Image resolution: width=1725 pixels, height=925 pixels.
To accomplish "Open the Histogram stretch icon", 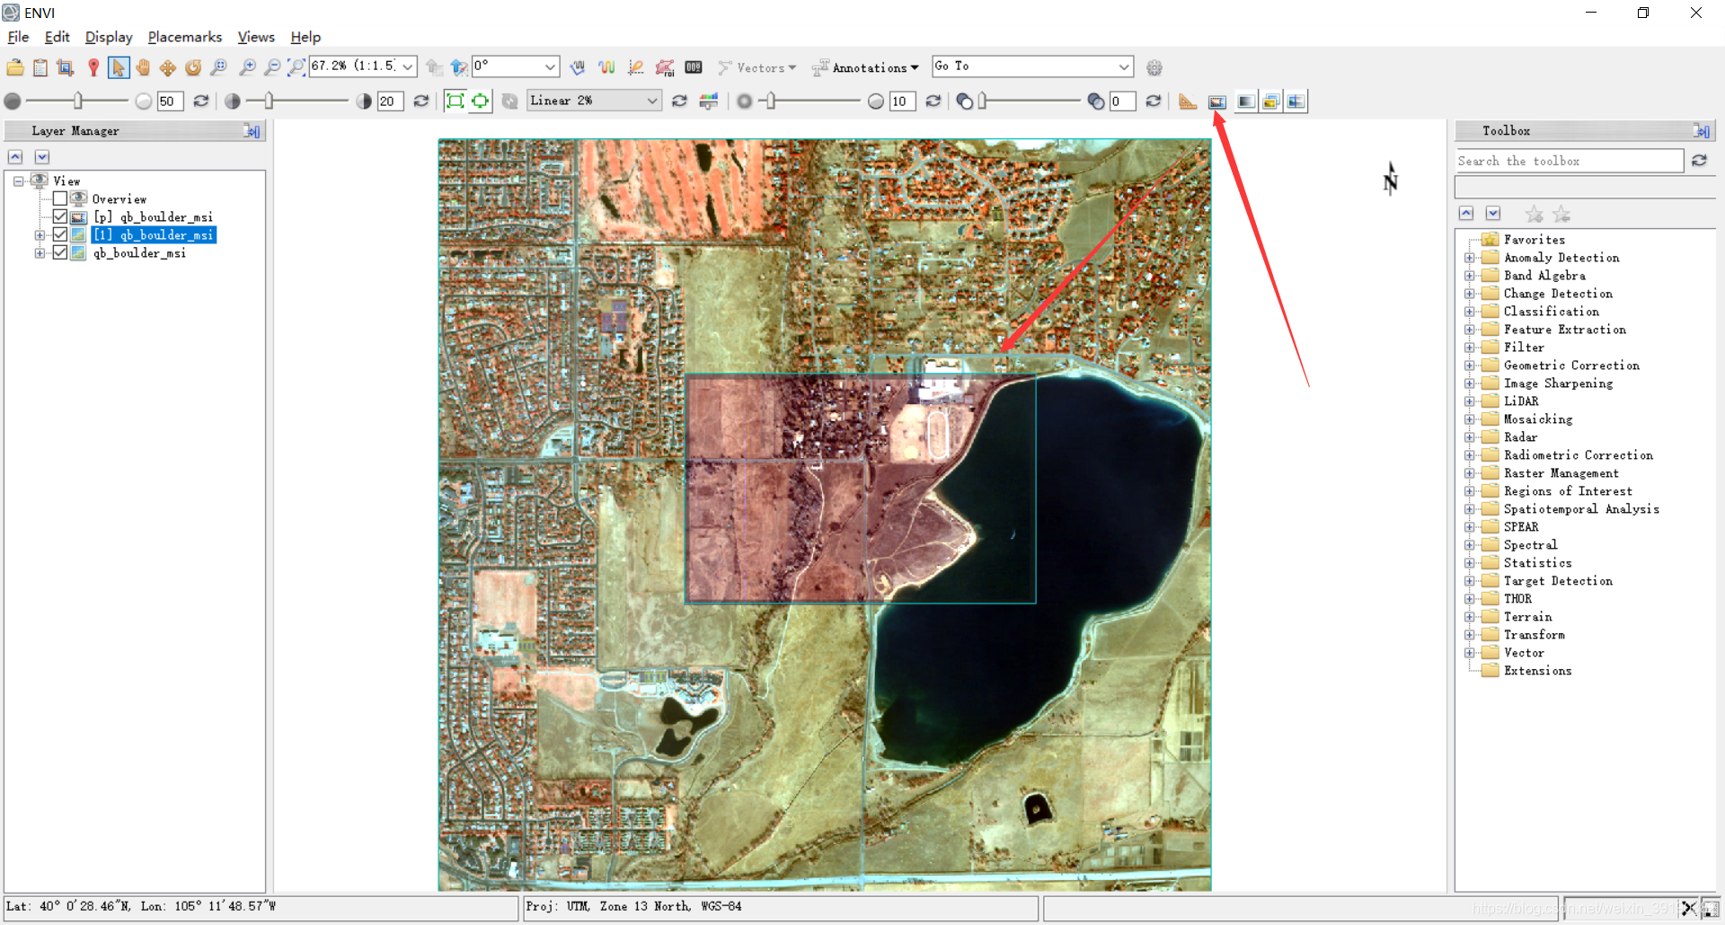I will [709, 101].
